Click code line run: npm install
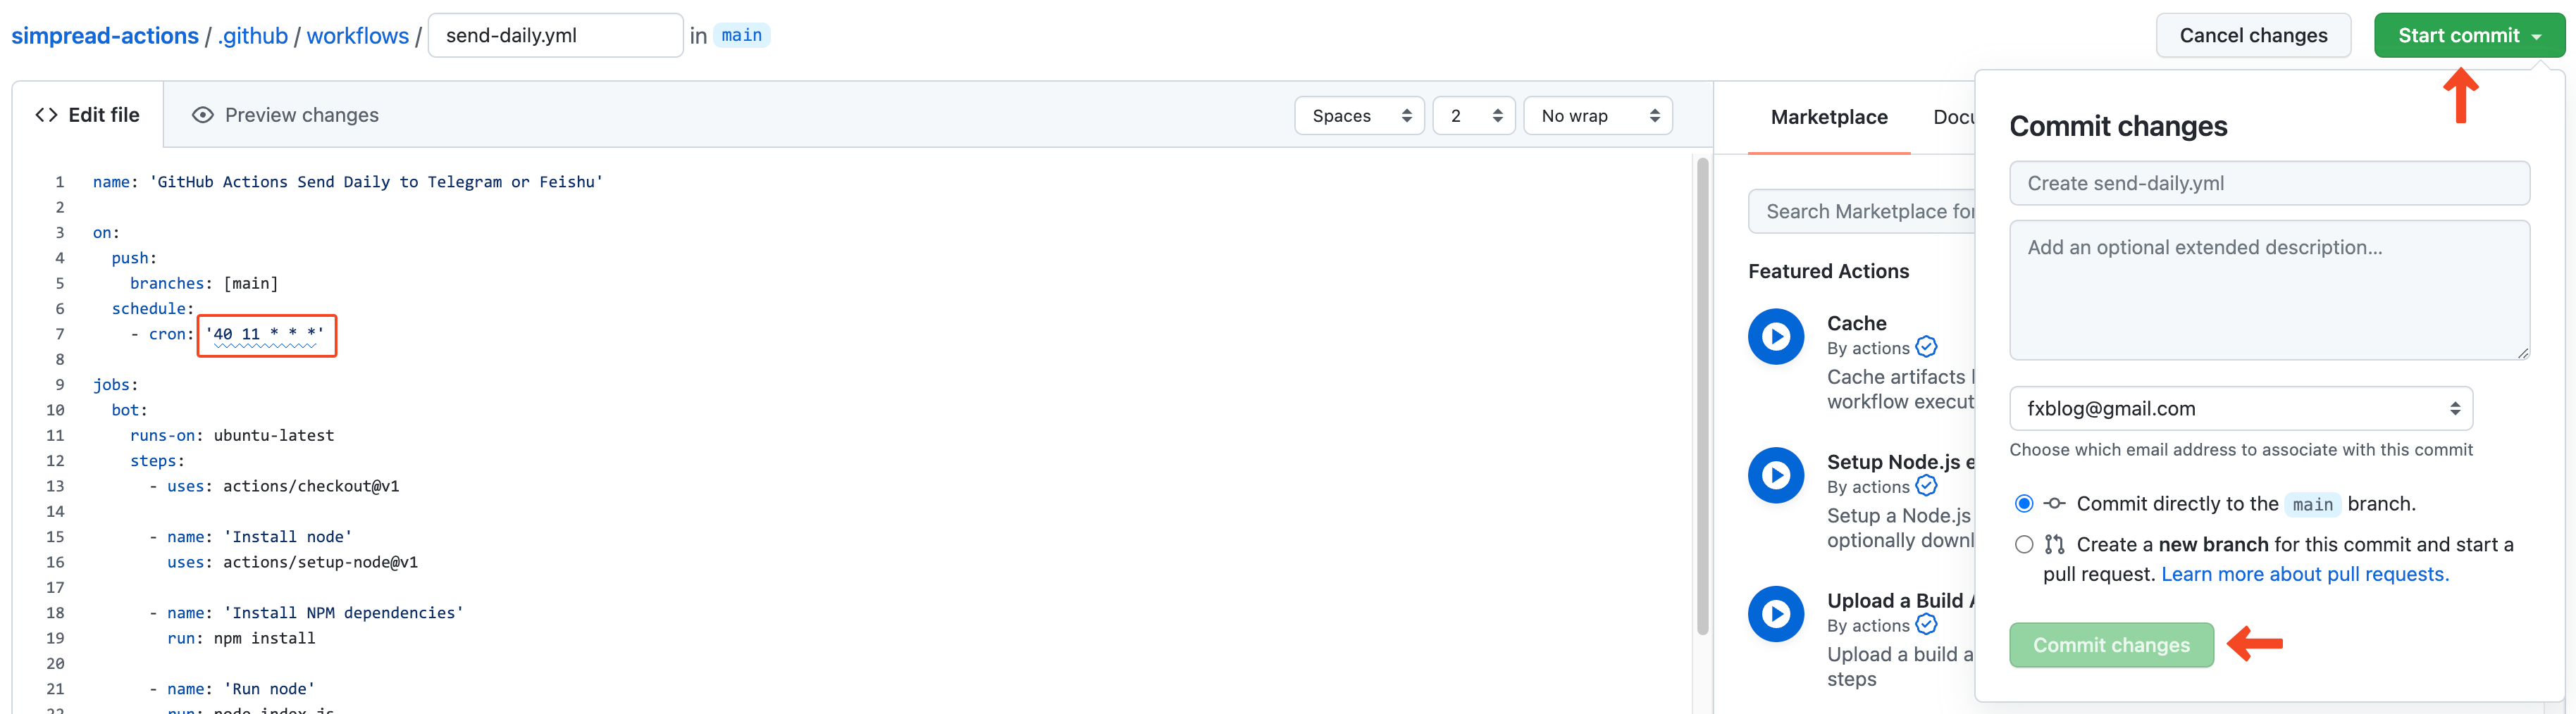Viewport: 2576px width, 714px height. pyautogui.click(x=241, y=638)
